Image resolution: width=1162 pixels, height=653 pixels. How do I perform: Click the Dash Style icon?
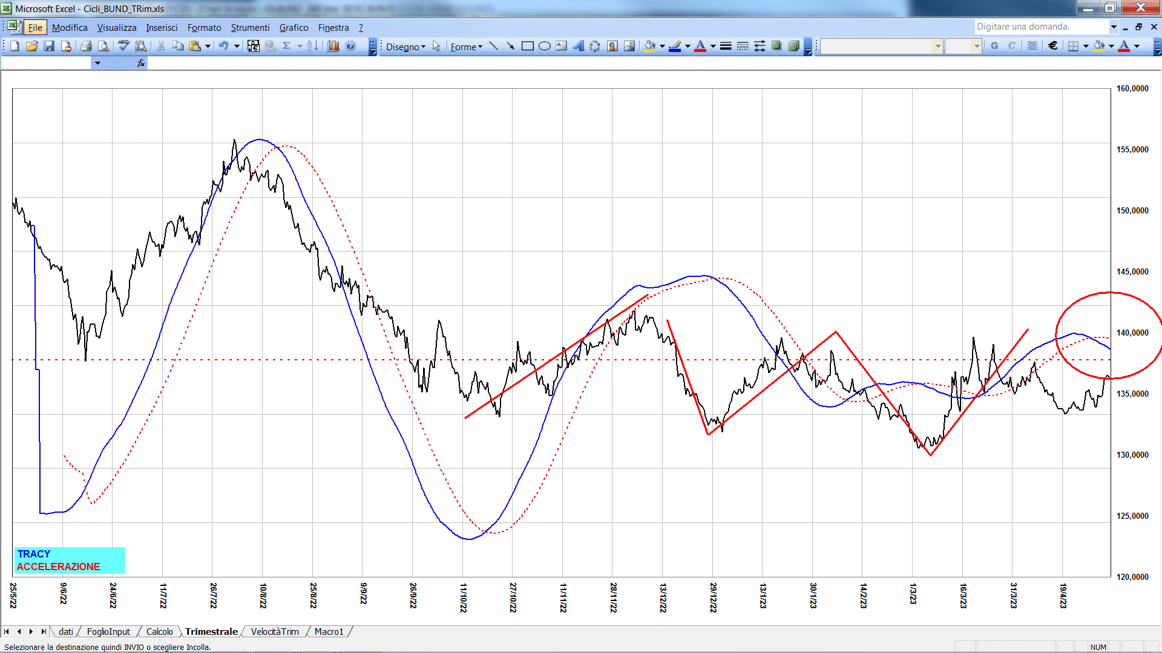743,46
